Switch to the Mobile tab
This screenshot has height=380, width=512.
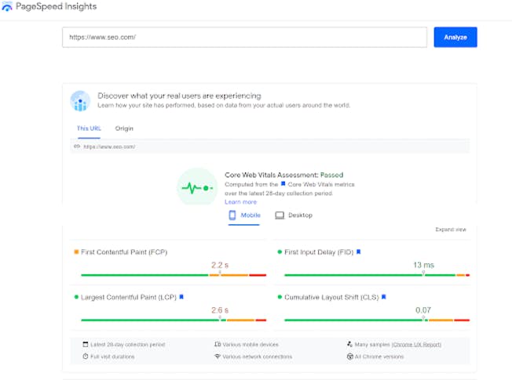(244, 215)
